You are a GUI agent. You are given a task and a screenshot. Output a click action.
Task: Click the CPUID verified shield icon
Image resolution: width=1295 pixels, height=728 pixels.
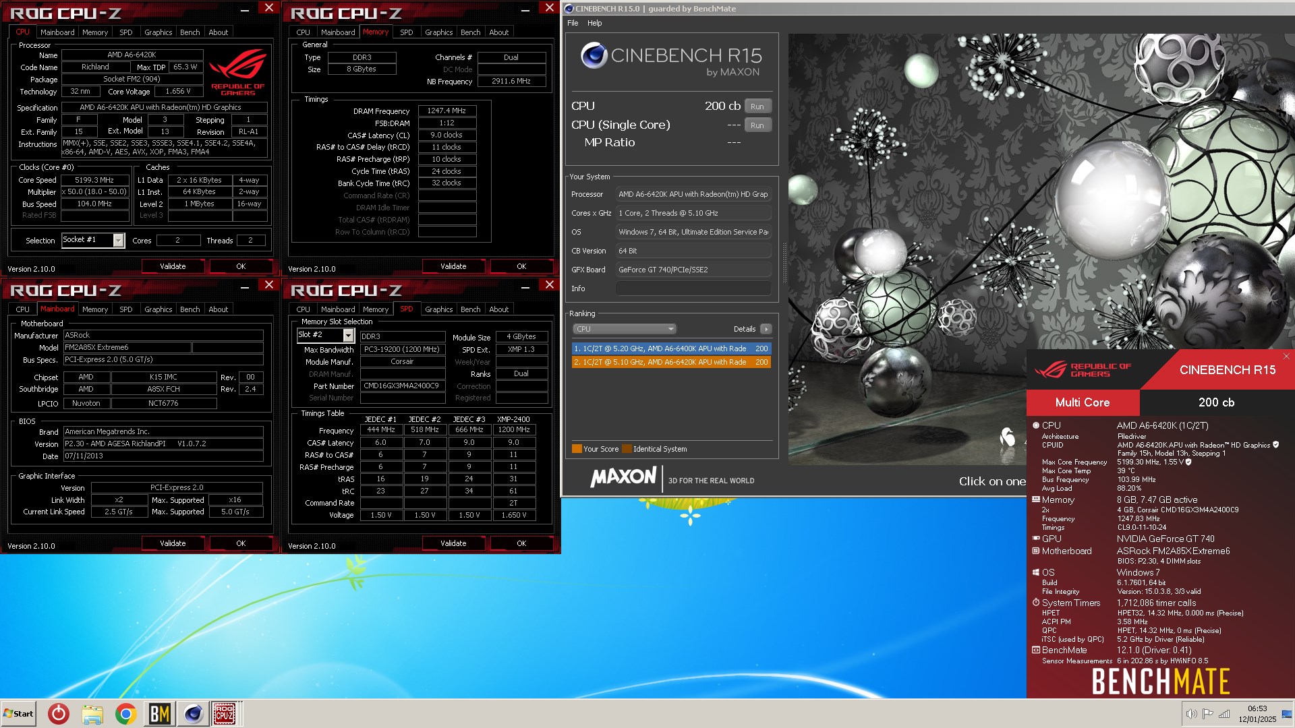(1276, 445)
